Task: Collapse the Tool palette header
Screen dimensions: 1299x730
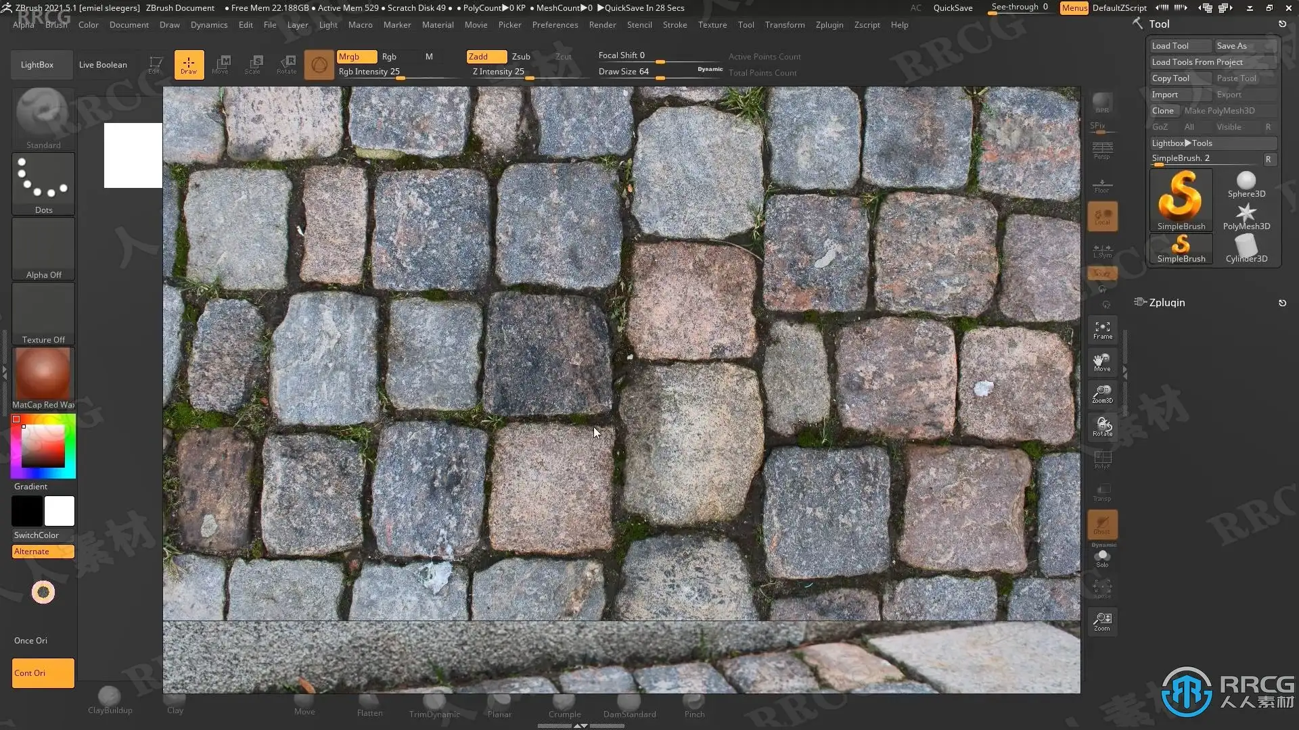Action: click(1159, 24)
